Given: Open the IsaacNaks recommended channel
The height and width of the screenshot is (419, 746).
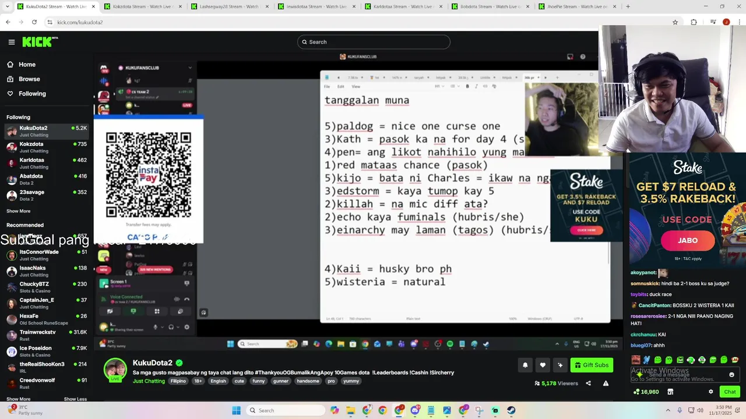Looking at the screenshot, I should (x=47, y=271).
